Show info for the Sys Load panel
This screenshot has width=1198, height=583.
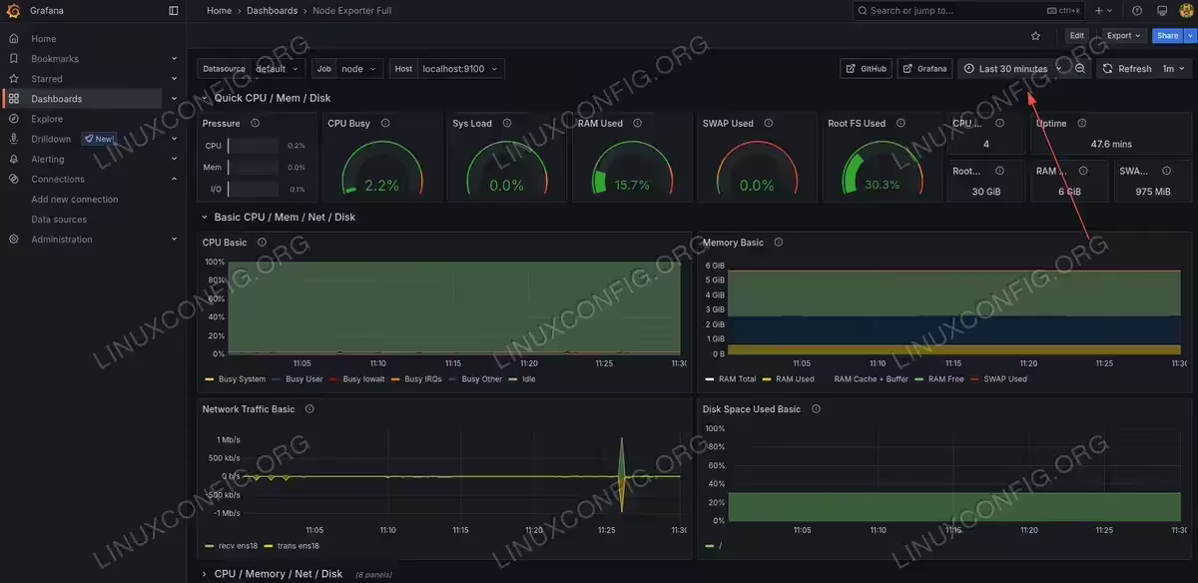coord(507,124)
